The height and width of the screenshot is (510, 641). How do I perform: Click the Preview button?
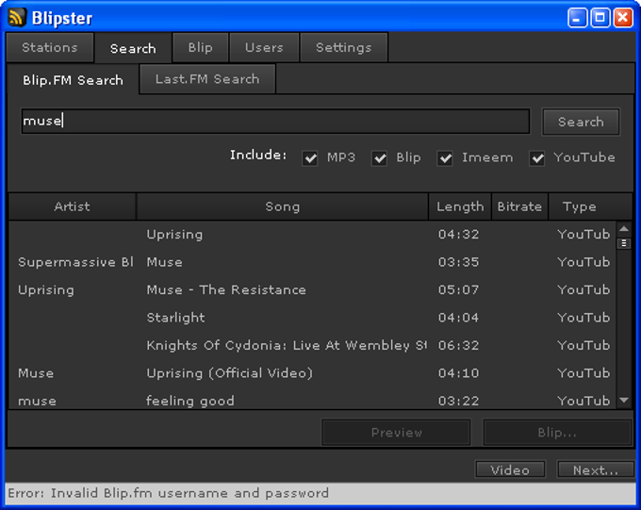tap(396, 433)
